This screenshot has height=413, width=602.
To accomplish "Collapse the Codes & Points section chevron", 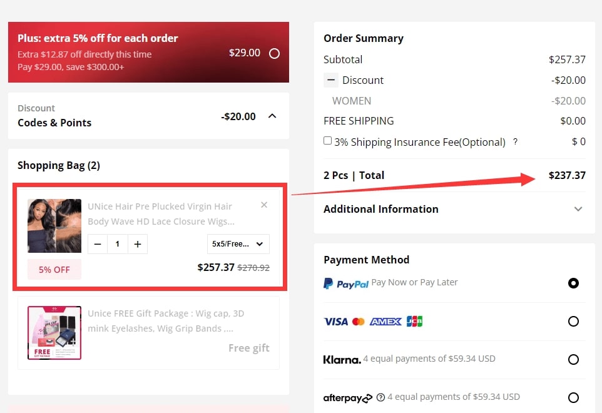I will pyautogui.click(x=272, y=116).
